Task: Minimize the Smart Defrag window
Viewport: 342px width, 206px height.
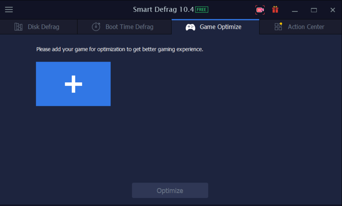Action: (x=295, y=10)
